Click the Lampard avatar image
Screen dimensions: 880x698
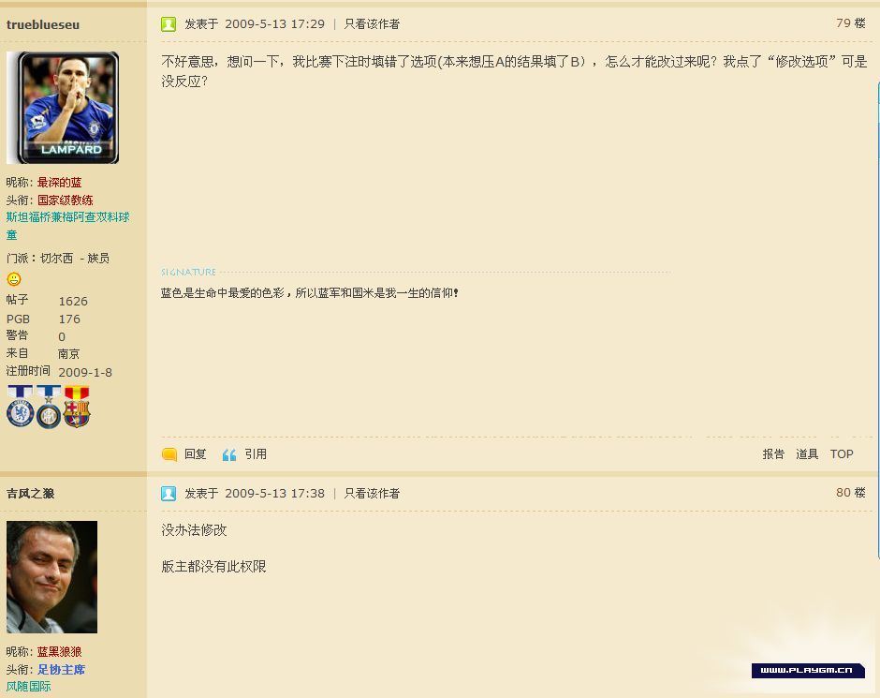tap(63, 108)
